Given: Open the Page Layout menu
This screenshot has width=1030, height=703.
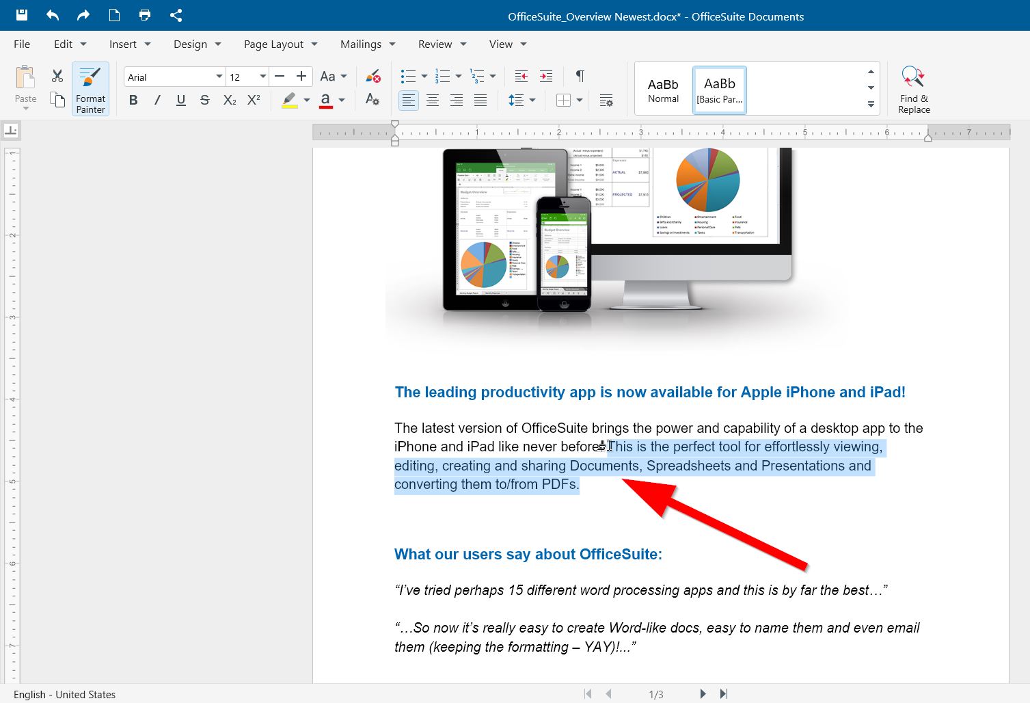Looking at the screenshot, I should (281, 44).
